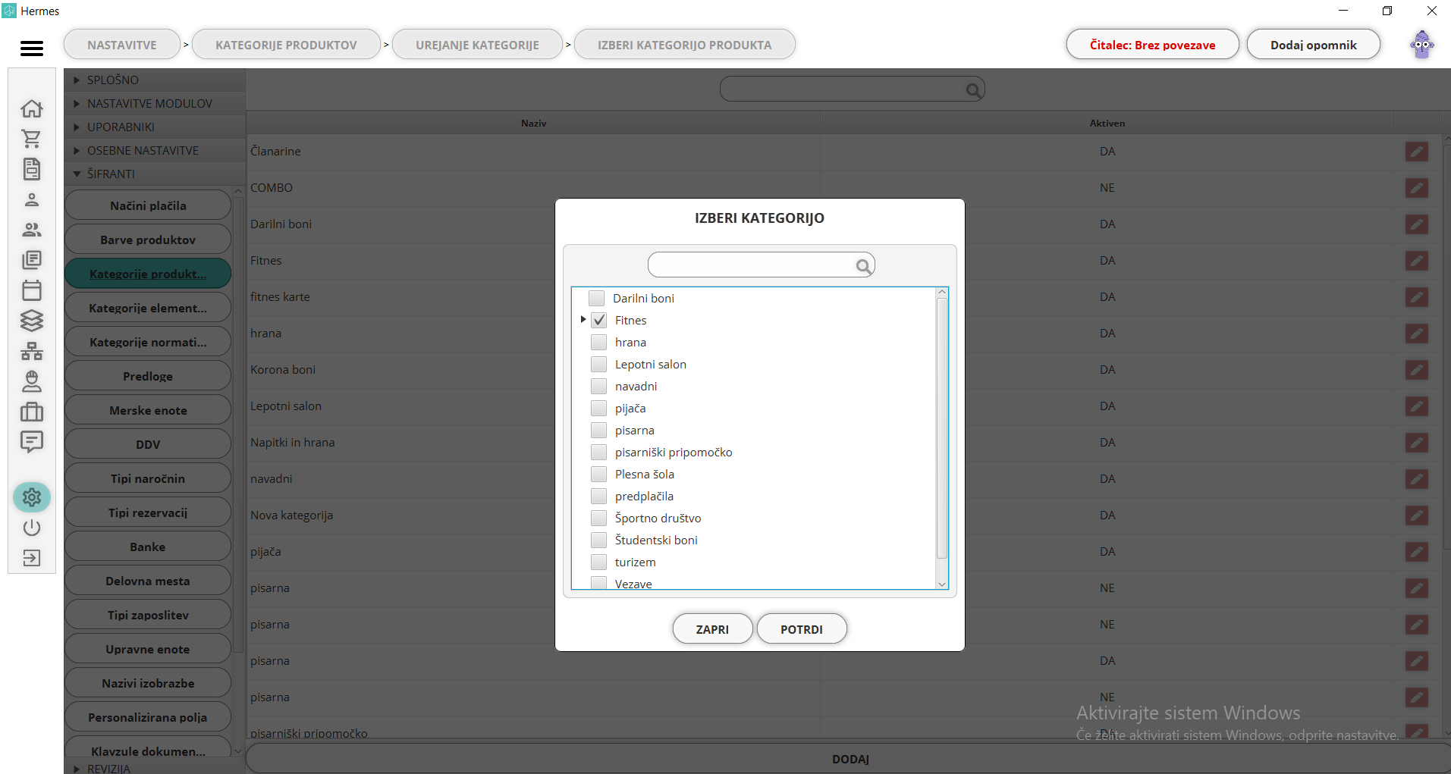Viewport: 1451px width, 774px height.
Task: Check the hrana checkbox
Action: coord(599,342)
